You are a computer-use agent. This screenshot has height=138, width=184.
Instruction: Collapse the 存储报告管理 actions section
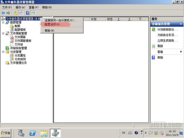tap(181, 24)
